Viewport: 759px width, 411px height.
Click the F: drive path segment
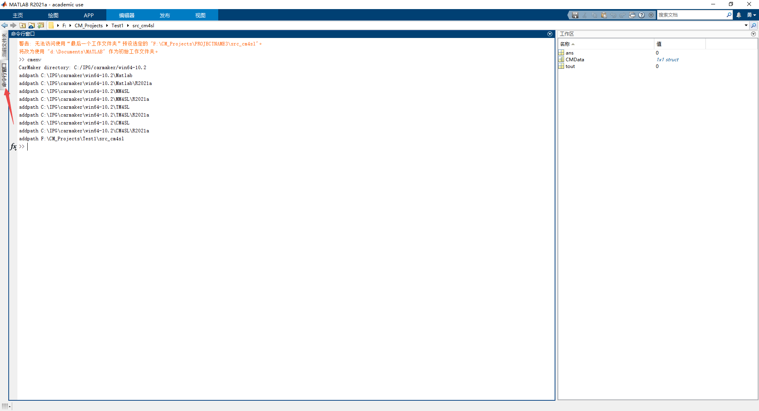64,25
